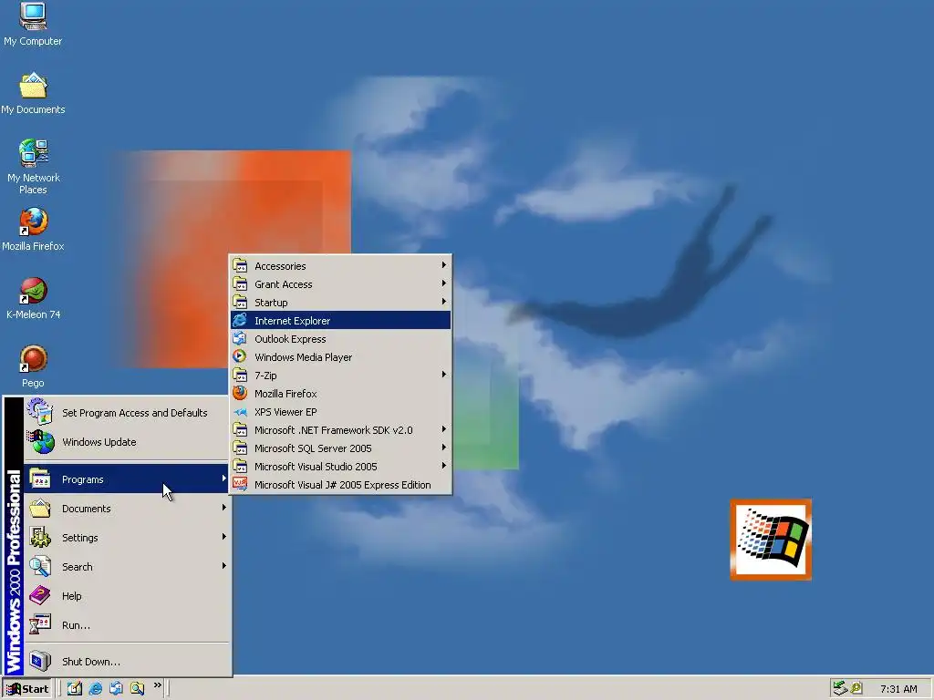Open Mozilla Firefox from the Programs menu
The height and width of the screenshot is (700, 934).
pyautogui.click(x=340, y=394)
